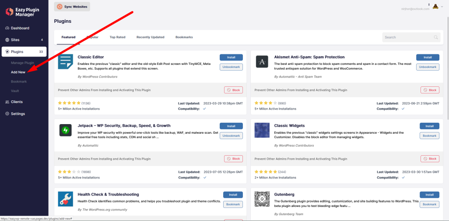Click the Gutenberg plugin icon
Viewport: 449px width, 221px height.
(262, 199)
